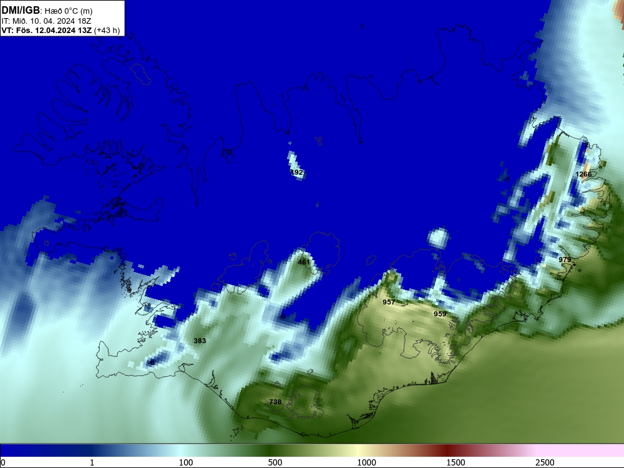The height and width of the screenshot is (468, 624).
Task: Click the 461 freezing level label
Action: [x=304, y=262]
